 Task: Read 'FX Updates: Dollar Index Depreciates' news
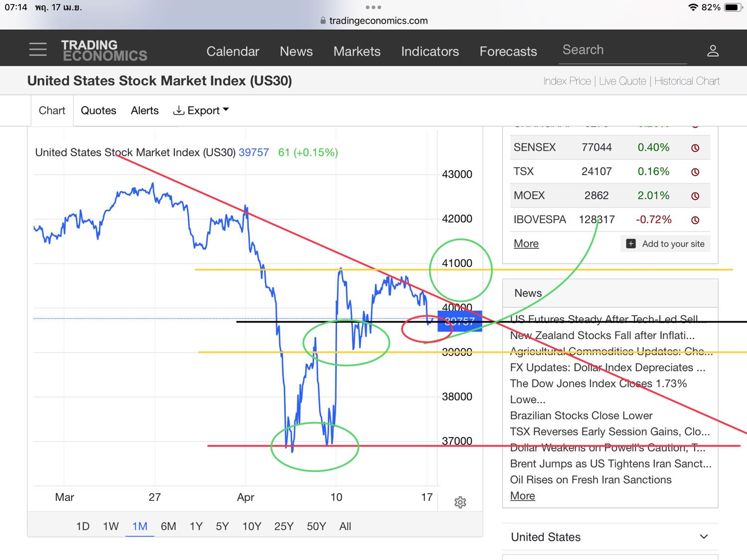608,367
